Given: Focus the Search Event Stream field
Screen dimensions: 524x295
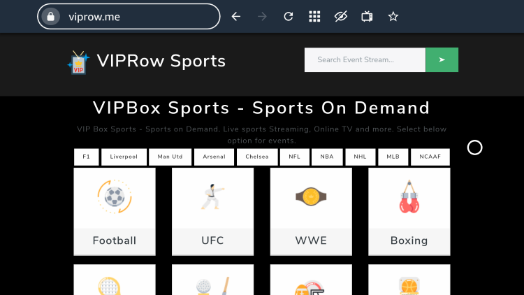Looking at the screenshot, I should 364,60.
